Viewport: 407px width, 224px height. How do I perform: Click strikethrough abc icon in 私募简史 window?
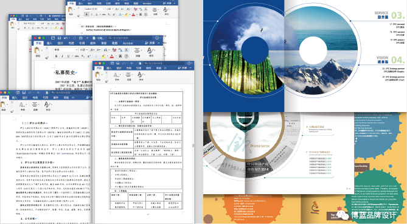pyautogui.click(x=77, y=56)
